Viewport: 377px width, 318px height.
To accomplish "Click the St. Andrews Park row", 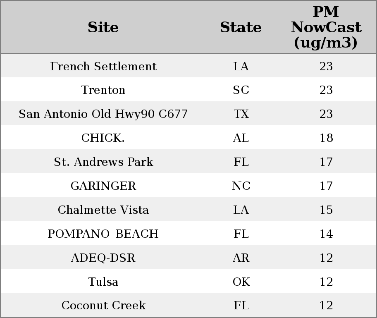I will pos(103,162).
